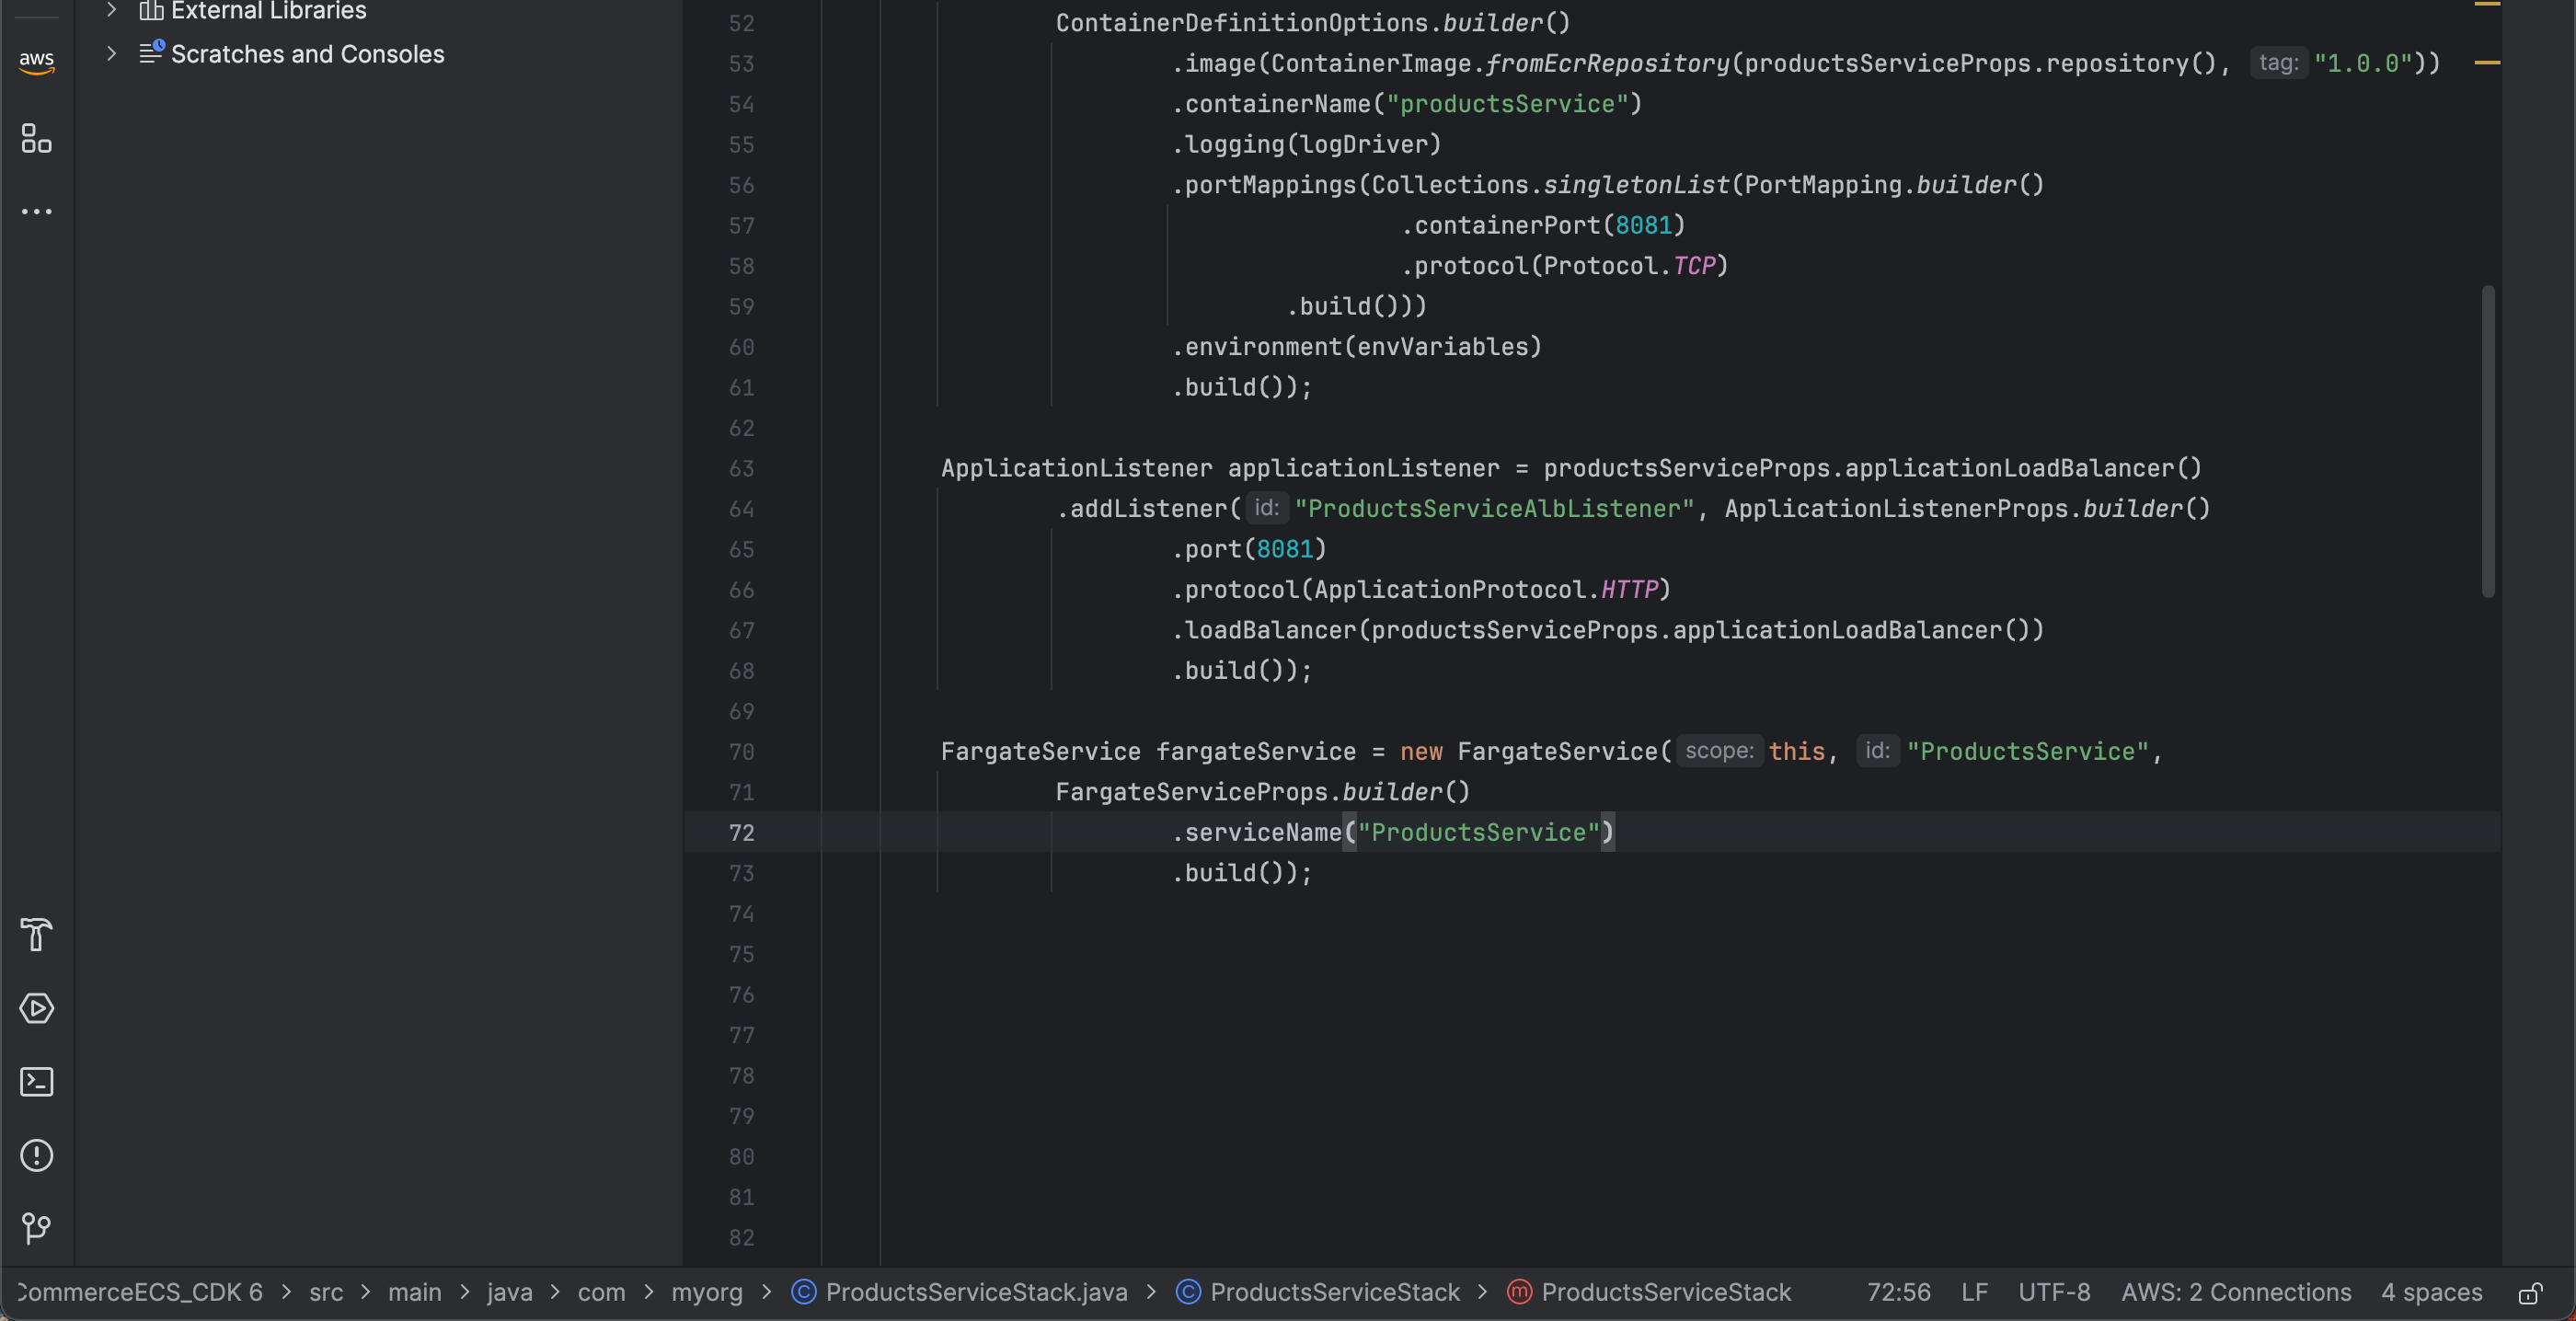Open AWS: 2 Connections settings
Image resolution: width=2576 pixels, height=1321 pixels.
point(2236,1292)
